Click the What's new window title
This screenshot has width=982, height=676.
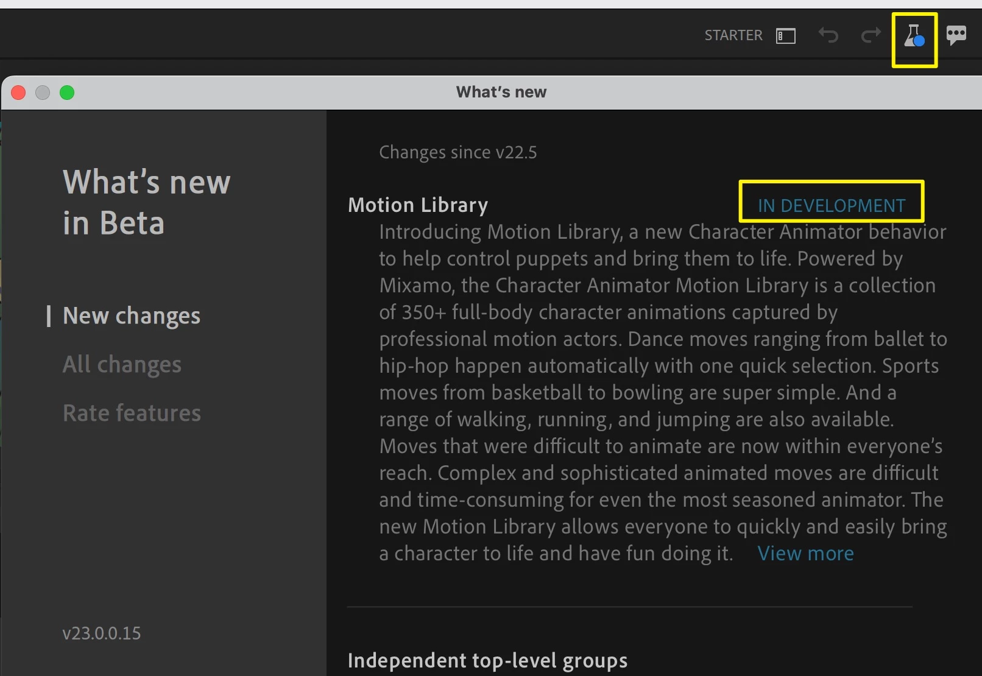501,92
